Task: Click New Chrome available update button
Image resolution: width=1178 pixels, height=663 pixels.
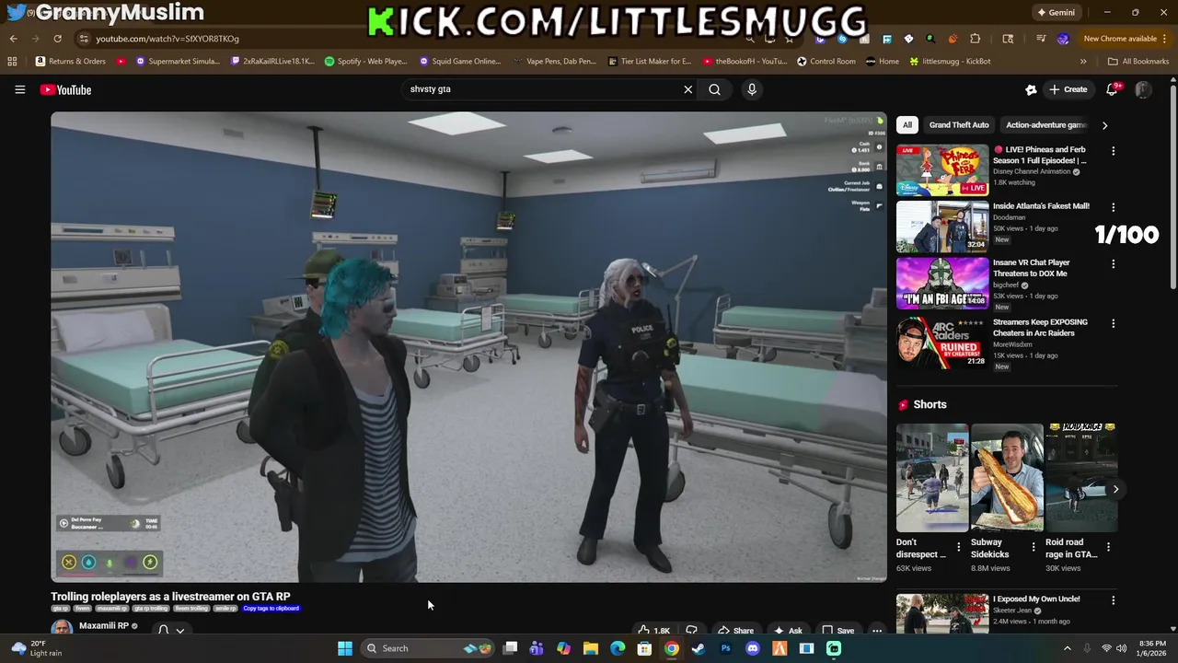Action: click(1126, 39)
